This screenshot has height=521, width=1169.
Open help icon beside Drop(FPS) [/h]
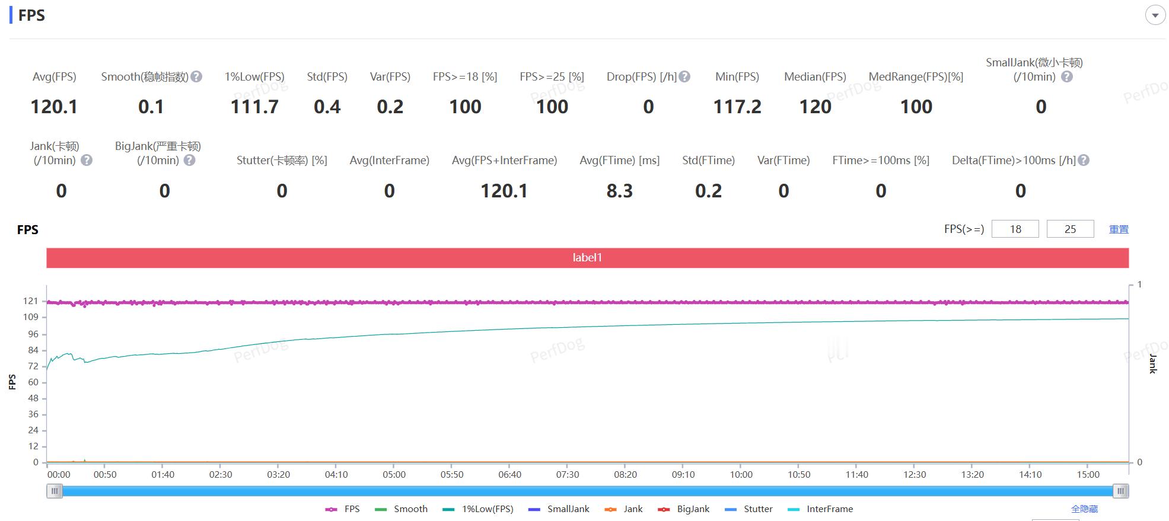pyautogui.click(x=684, y=76)
